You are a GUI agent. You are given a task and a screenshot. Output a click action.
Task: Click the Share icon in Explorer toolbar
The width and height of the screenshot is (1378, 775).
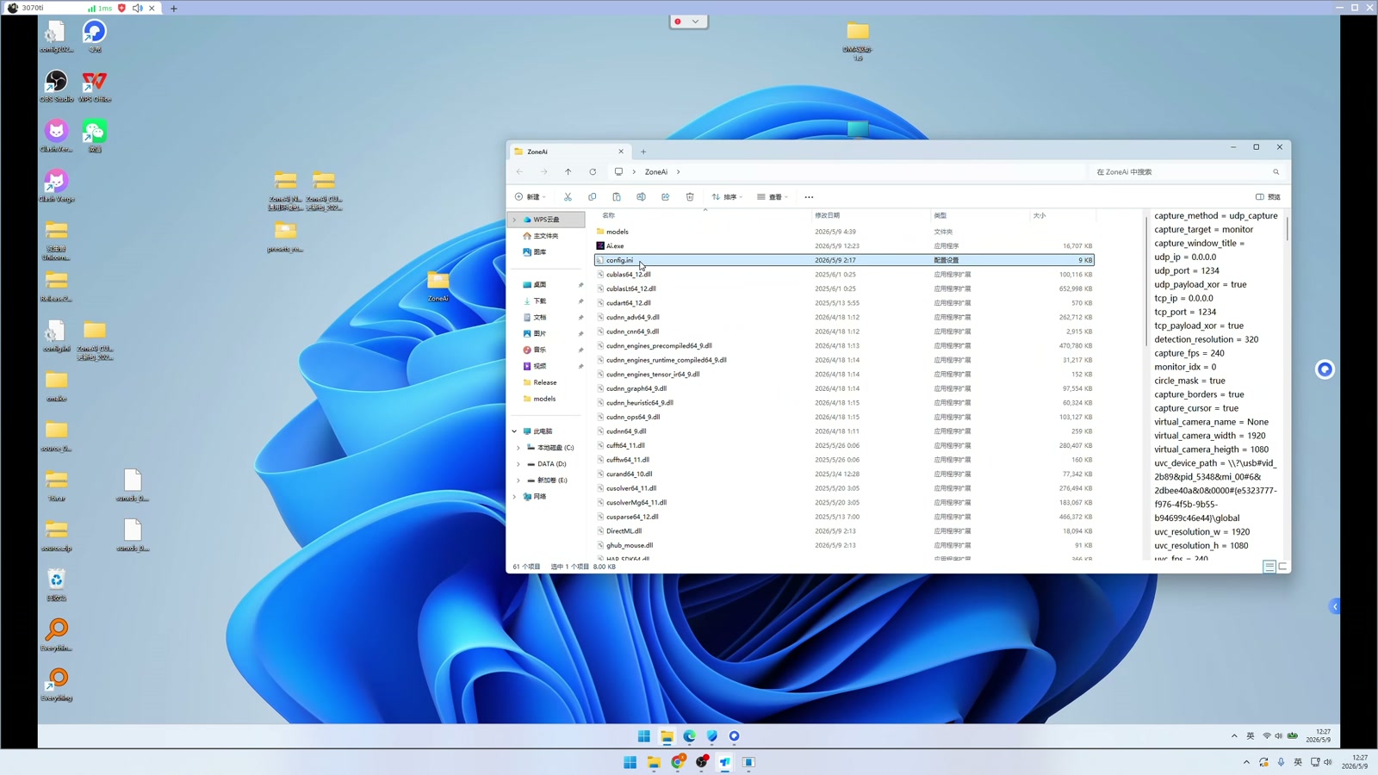tap(666, 197)
